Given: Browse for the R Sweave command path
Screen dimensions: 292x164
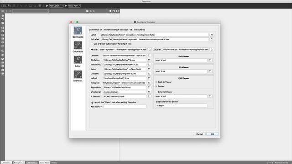Looking at the screenshot, I should click(x=149, y=97).
